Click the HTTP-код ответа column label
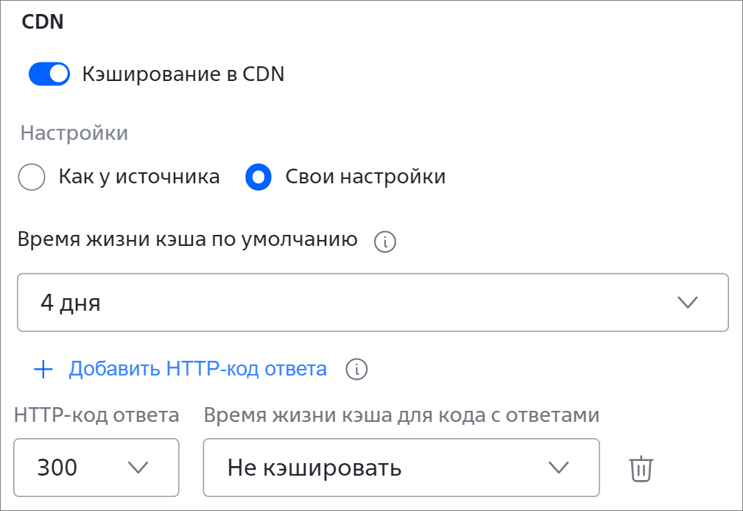 [96, 415]
